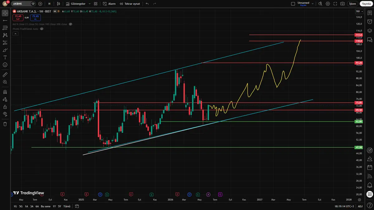Select the 3A date range
The image size is (374, 210).
32,206
